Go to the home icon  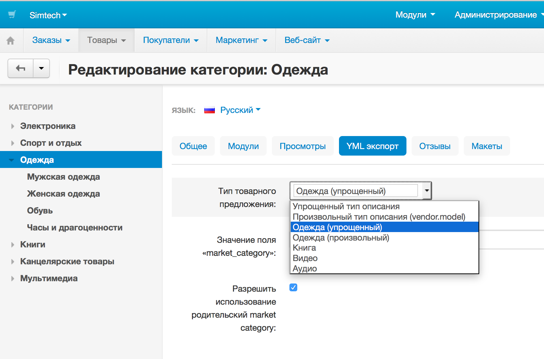point(10,40)
